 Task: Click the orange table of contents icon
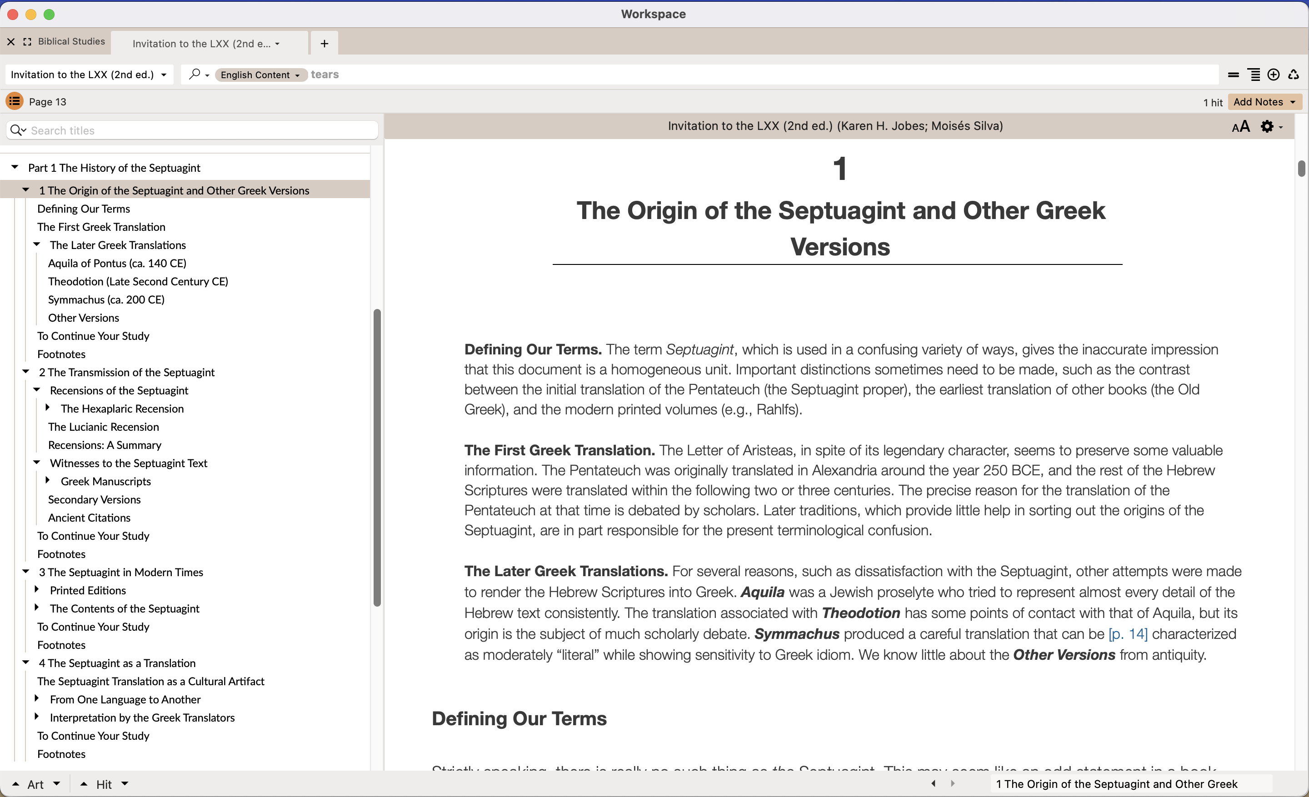15,101
